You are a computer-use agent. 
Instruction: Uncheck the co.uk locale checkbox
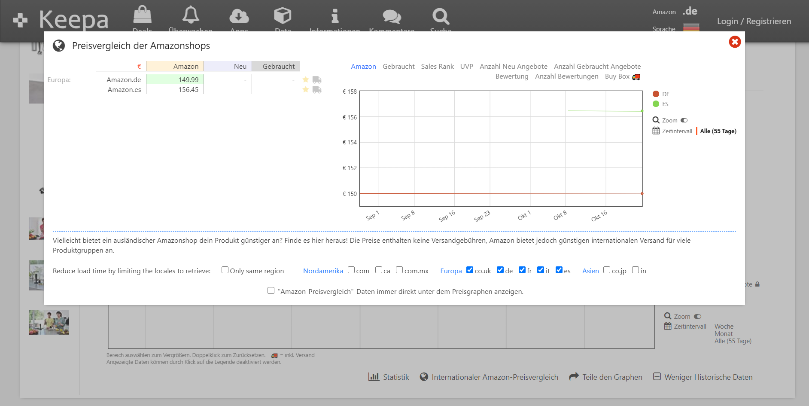[x=470, y=270]
